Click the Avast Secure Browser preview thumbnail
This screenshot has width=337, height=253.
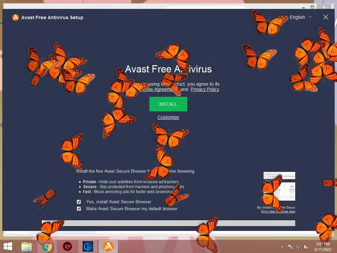tap(279, 186)
